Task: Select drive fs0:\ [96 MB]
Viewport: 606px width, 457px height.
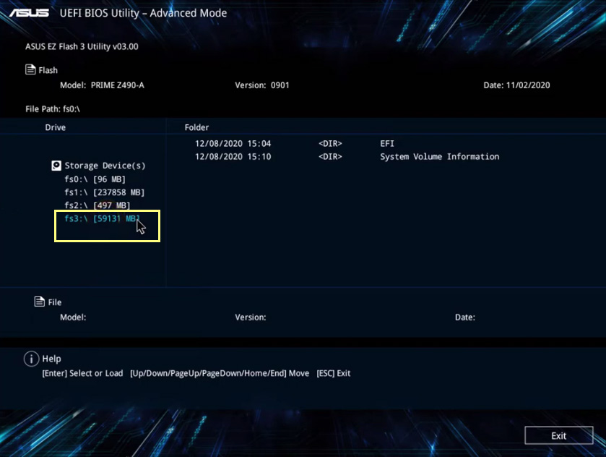Action: 95,179
